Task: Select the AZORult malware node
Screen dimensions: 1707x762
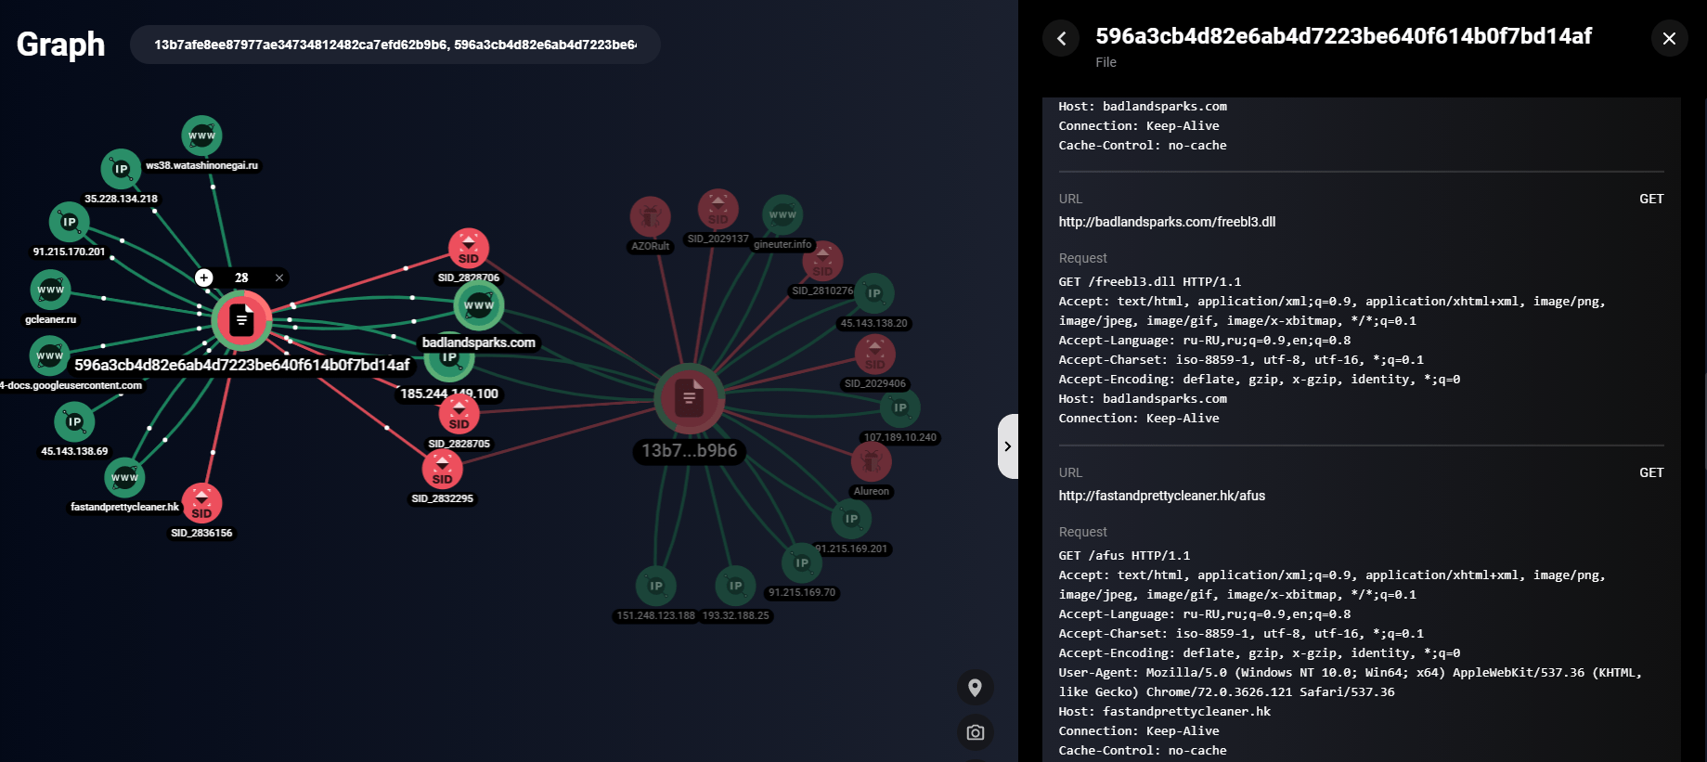Action: coord(650,217)
